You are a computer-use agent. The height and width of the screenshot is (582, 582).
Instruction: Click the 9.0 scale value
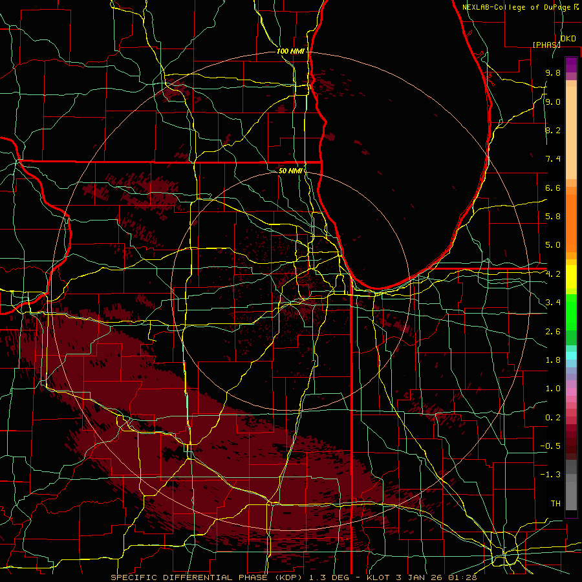tap(553, 102)
